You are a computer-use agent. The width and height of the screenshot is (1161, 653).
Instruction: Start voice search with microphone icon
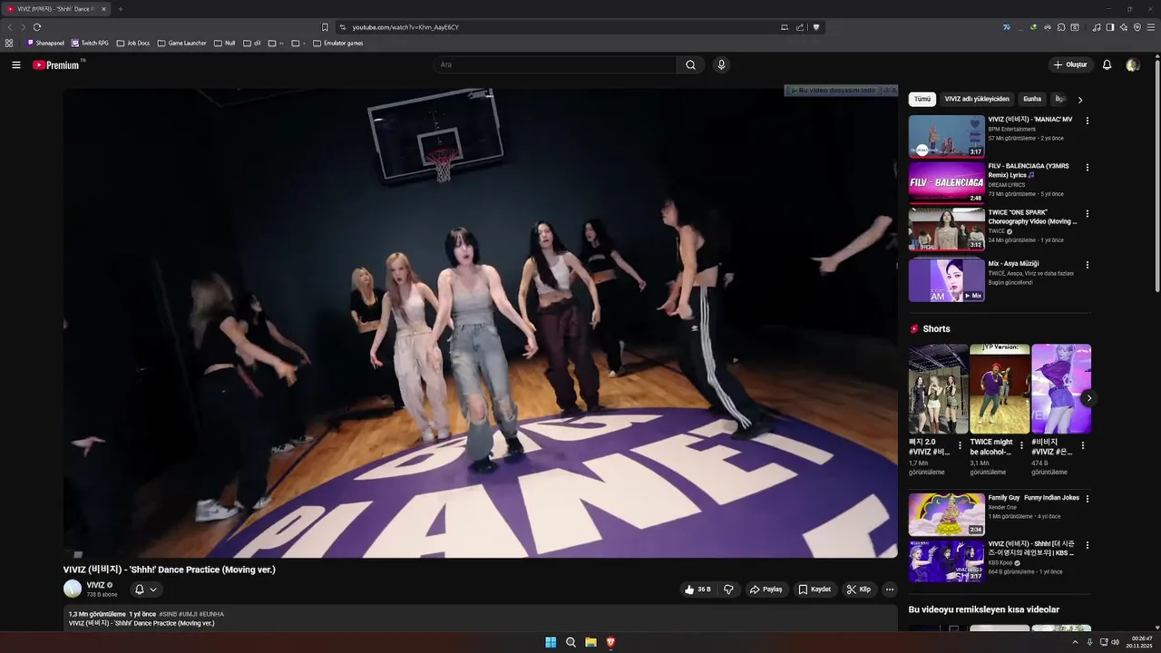tap(721, 65)
